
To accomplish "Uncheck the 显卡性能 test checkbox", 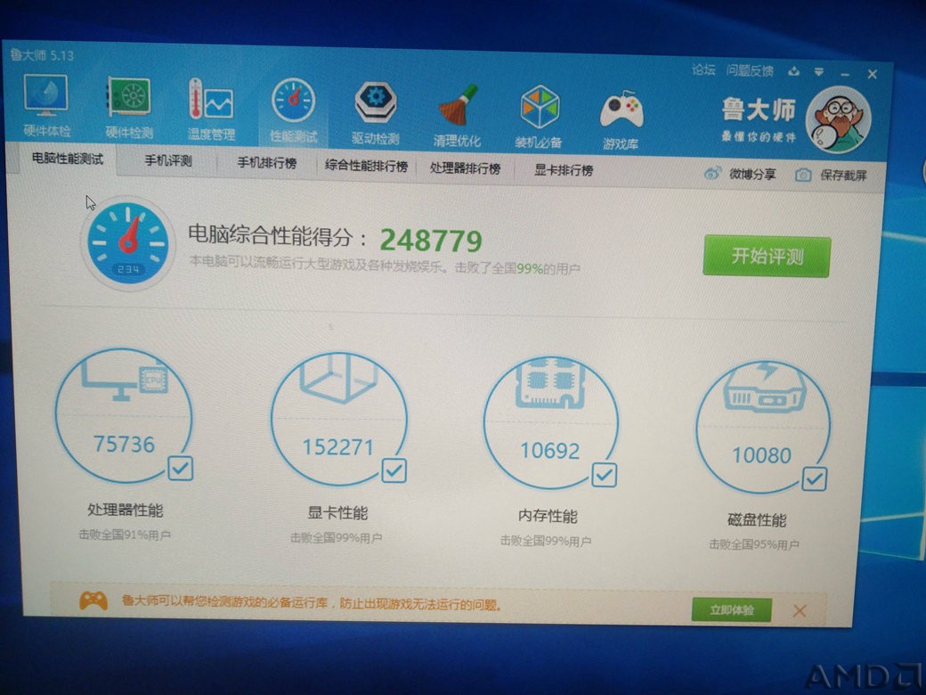I will 394,471.
